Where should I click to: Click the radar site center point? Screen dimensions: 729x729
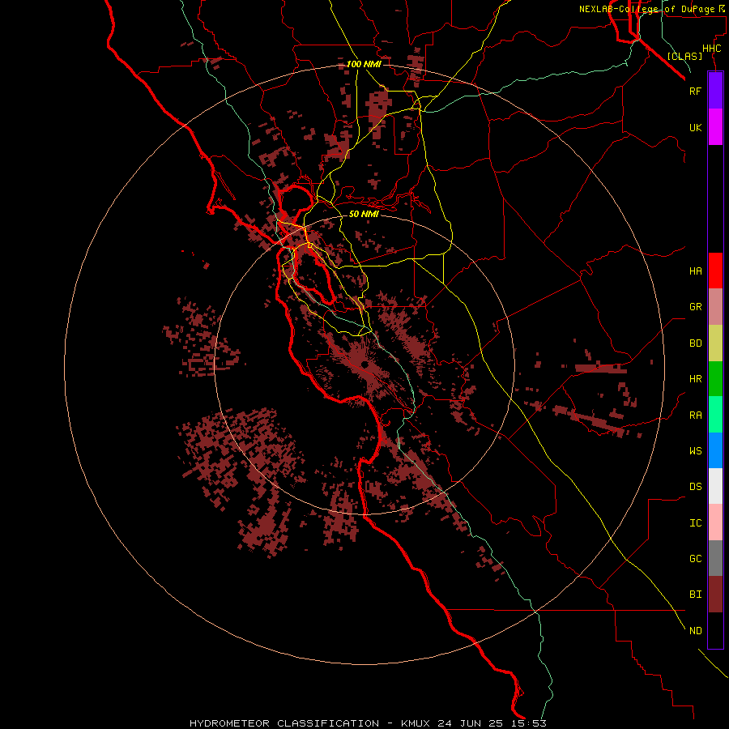364,364
